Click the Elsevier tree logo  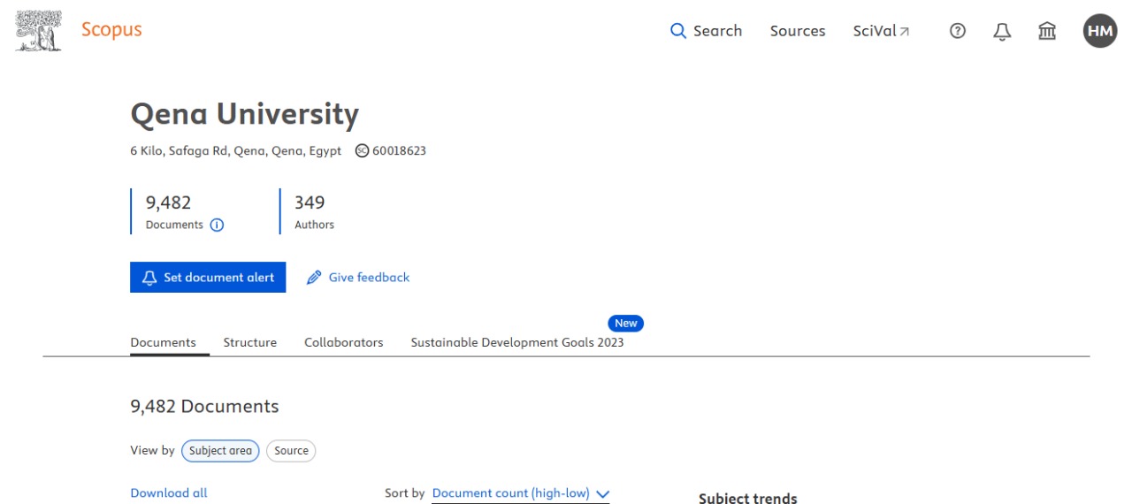(x=39, y=31)
